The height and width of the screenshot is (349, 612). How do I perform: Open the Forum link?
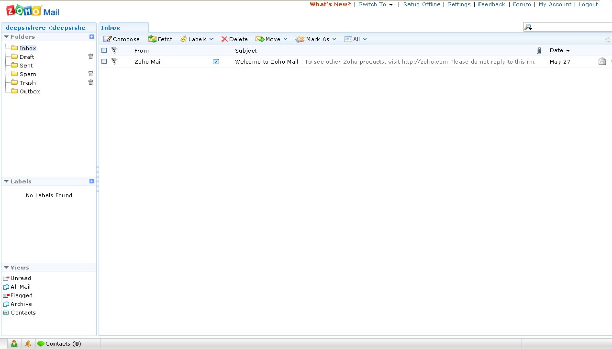pos(522,4)
